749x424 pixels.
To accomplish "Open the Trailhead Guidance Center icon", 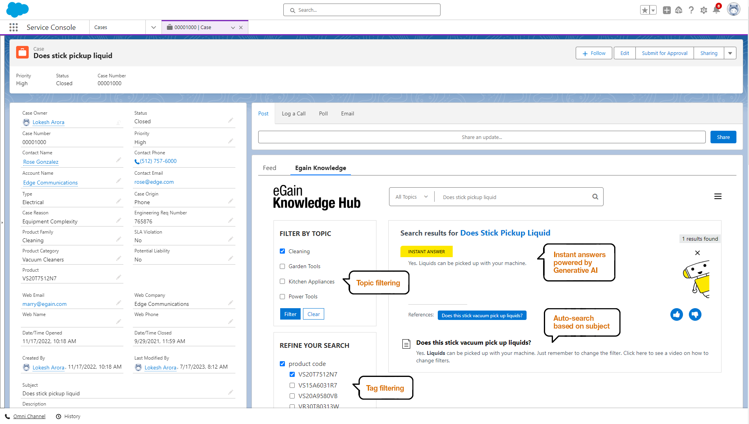I will (679, 10).
